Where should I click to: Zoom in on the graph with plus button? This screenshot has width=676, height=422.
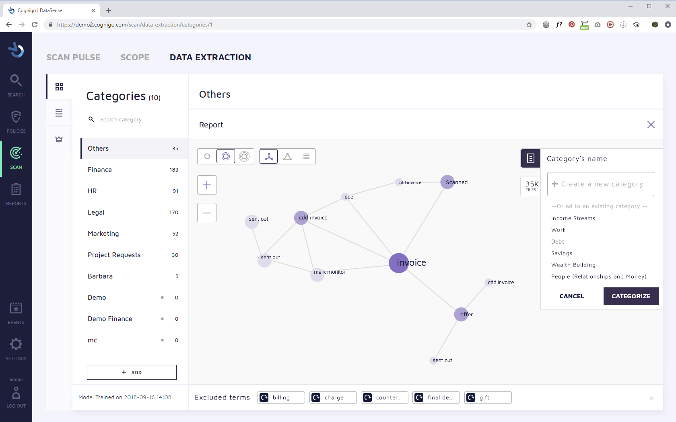coord(207,185)
